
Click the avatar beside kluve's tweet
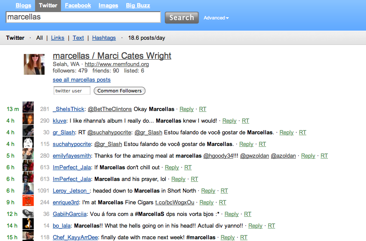(x=28, y=120)
